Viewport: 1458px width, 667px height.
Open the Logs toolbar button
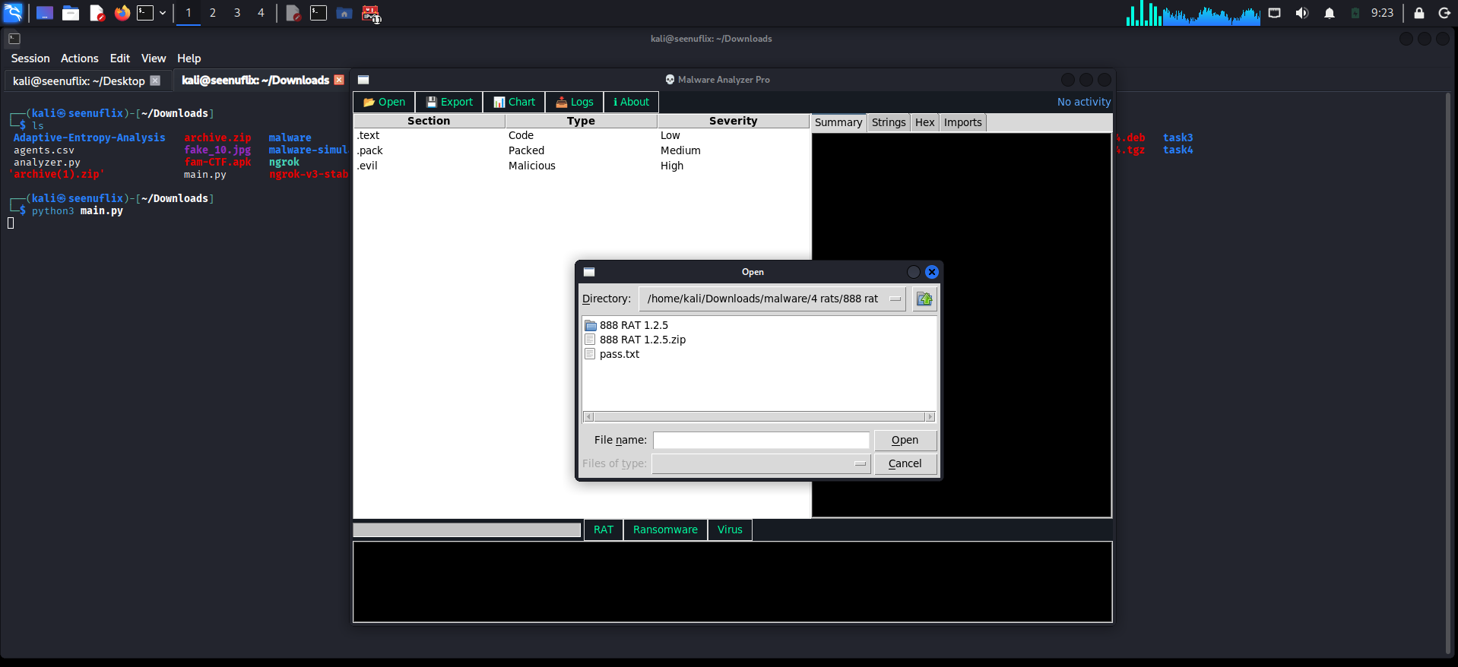[x=575, y=102]
